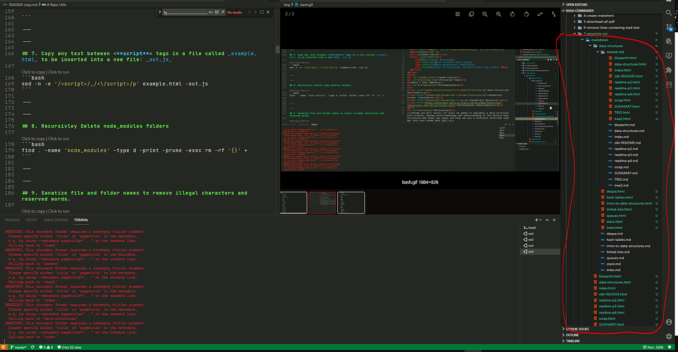
Task: Click the master branch indicator in status bar
Action: (x=18, y=347)
